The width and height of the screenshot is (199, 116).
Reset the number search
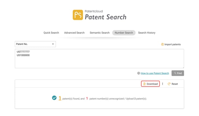[x=173, y=84]
